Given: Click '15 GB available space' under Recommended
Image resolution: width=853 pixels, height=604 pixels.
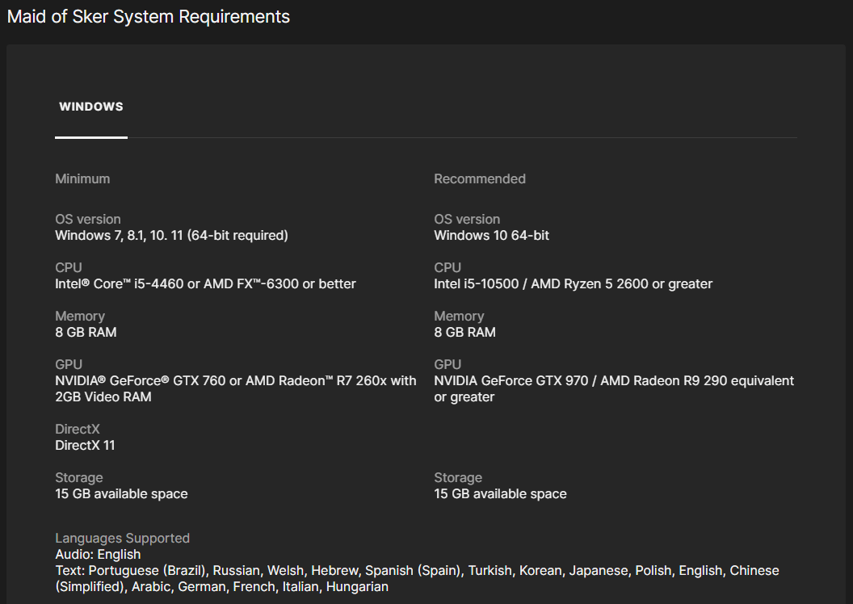Looking at the screenshot, I should tap(501, 493).
